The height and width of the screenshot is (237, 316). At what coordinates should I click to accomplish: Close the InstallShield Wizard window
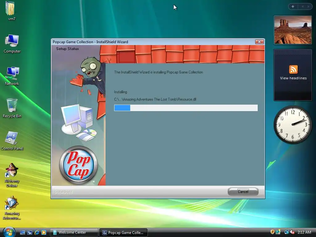259,42
